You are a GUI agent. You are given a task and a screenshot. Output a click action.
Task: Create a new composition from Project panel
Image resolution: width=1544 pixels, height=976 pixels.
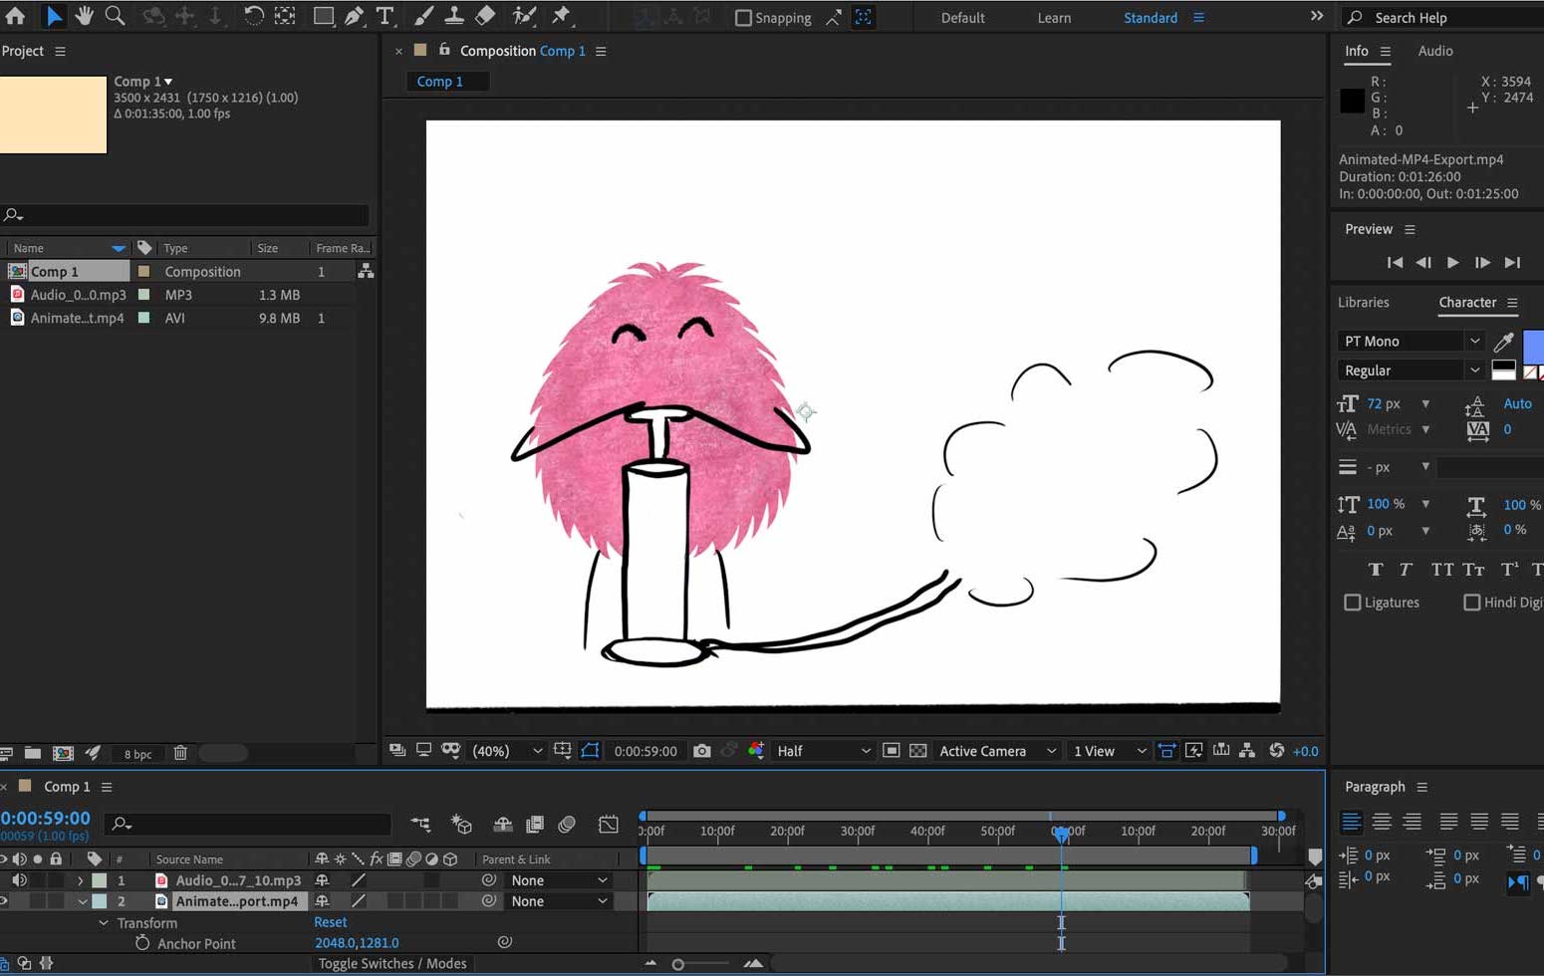click(63, 753)
